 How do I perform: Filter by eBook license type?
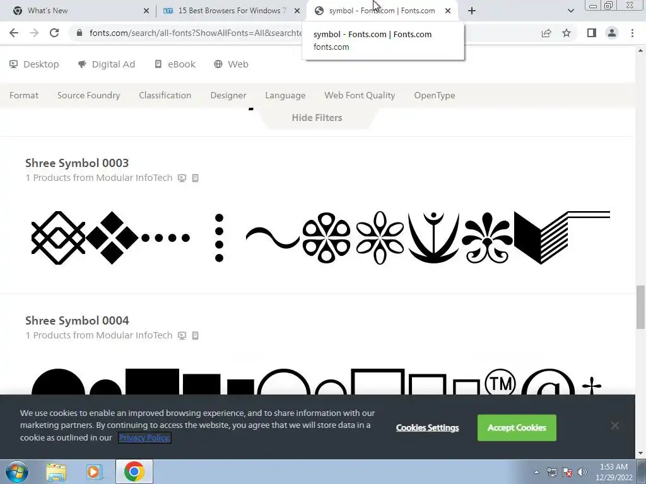tap(175, 64)
